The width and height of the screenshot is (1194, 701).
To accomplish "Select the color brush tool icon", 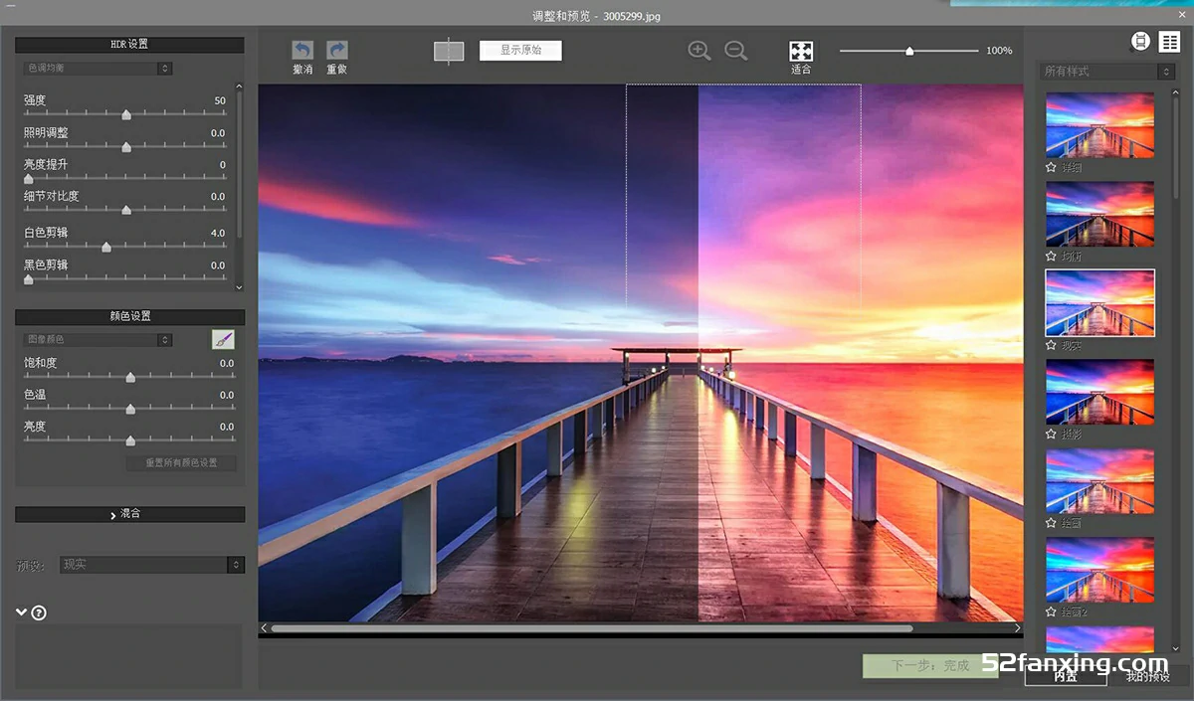I will point(223,340).
